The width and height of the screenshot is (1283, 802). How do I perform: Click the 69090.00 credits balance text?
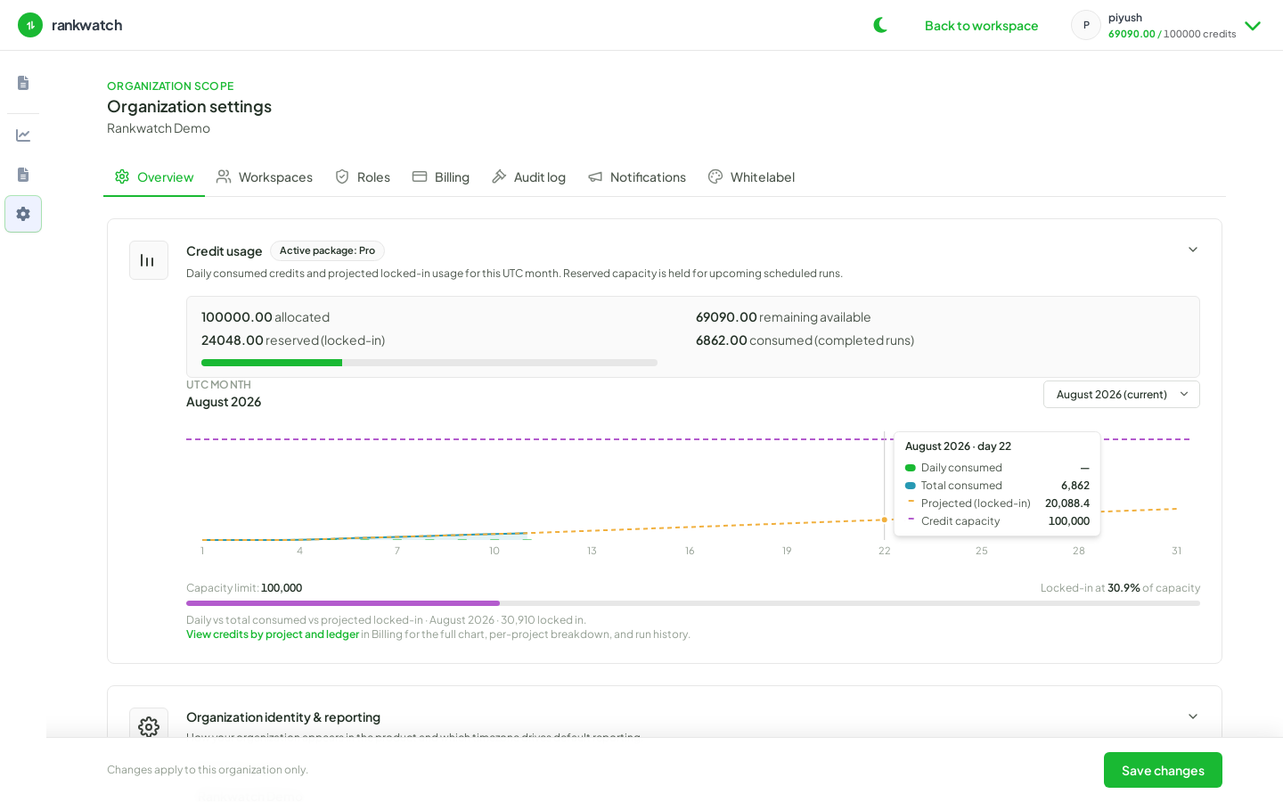tap(1132, 34)
